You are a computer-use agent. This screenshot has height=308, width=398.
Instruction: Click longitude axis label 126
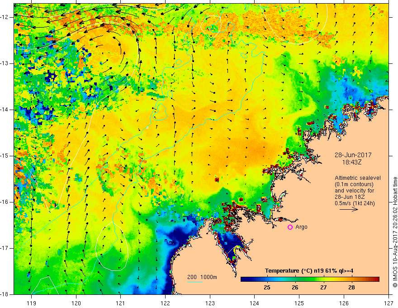click(x=344, y=303)
